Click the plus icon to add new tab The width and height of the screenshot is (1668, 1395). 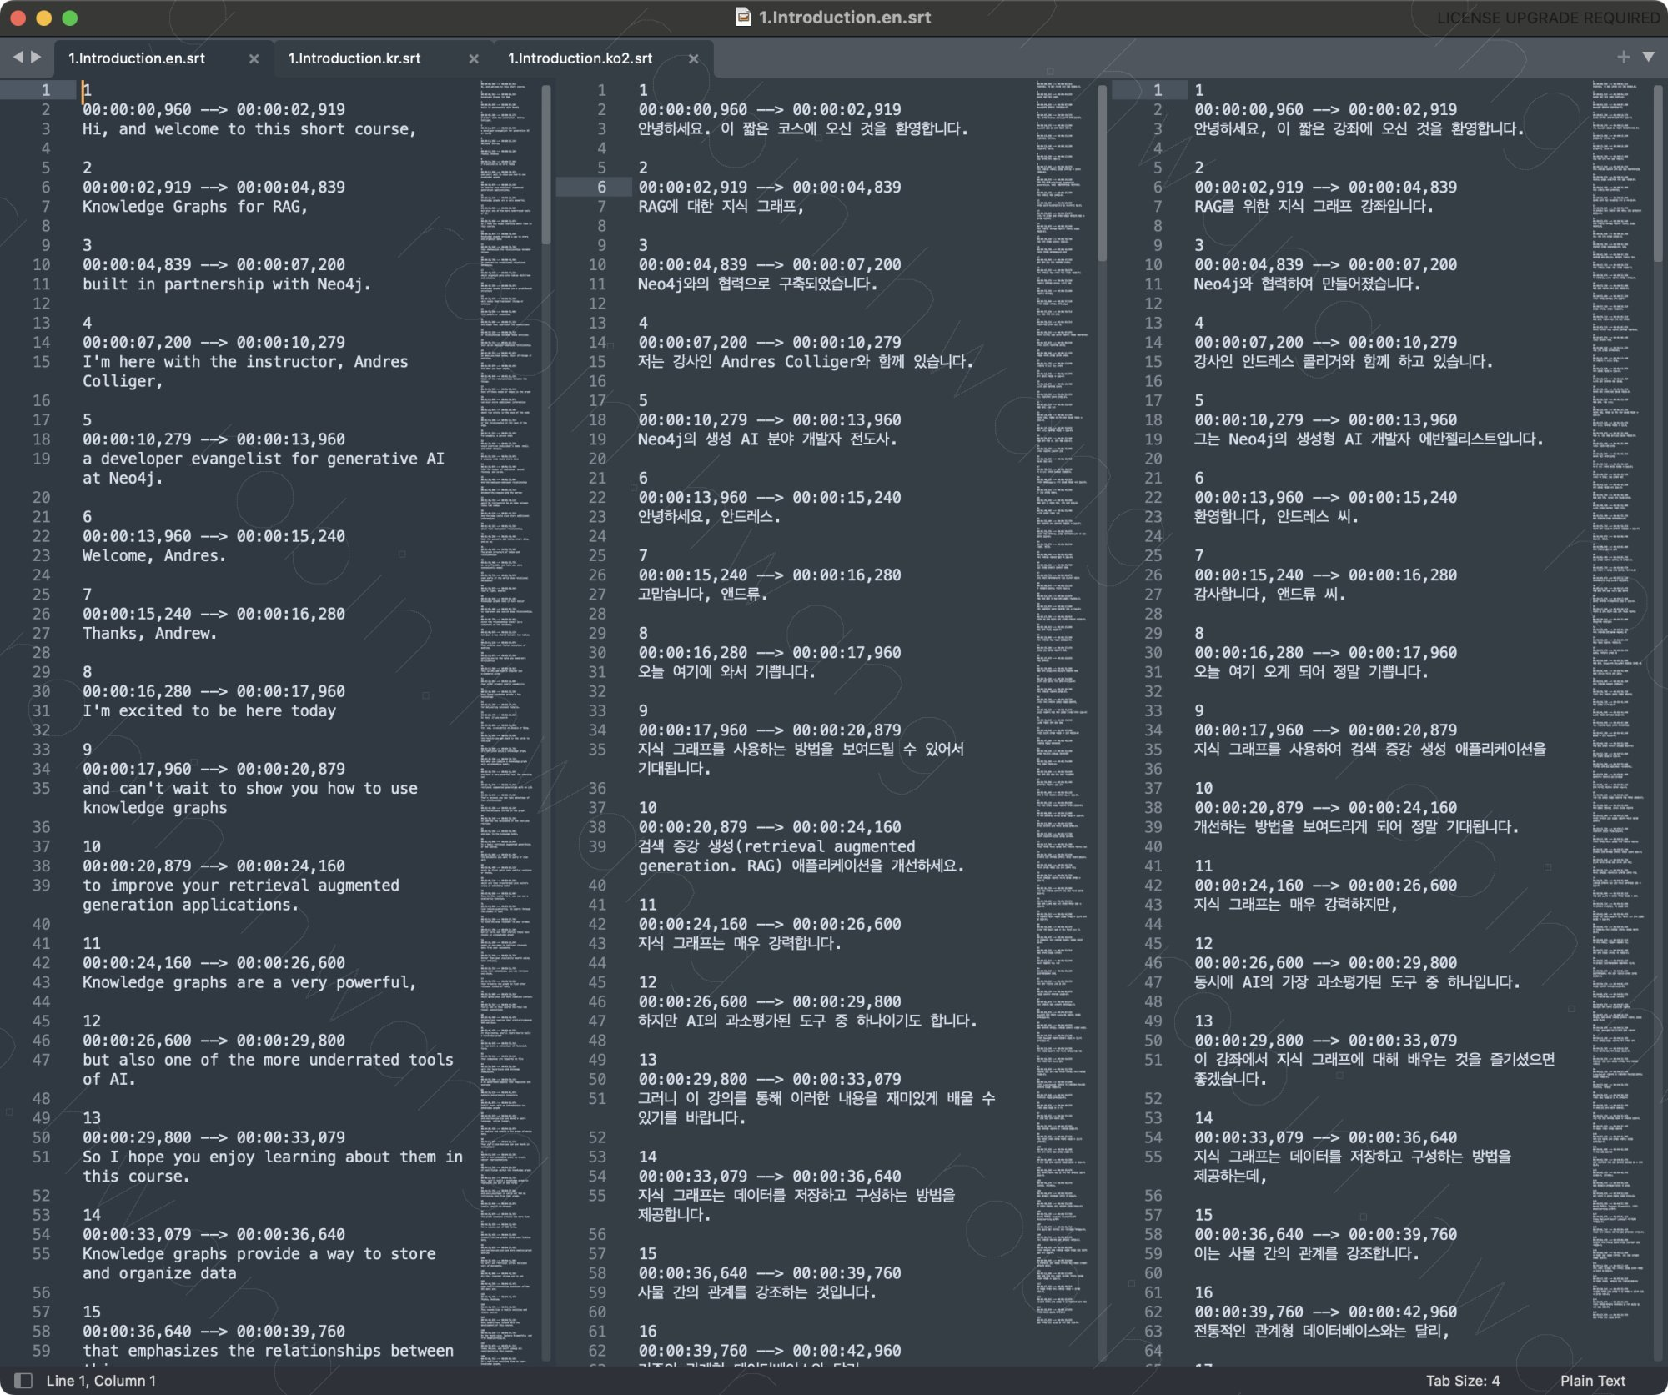pos(1623,57)
